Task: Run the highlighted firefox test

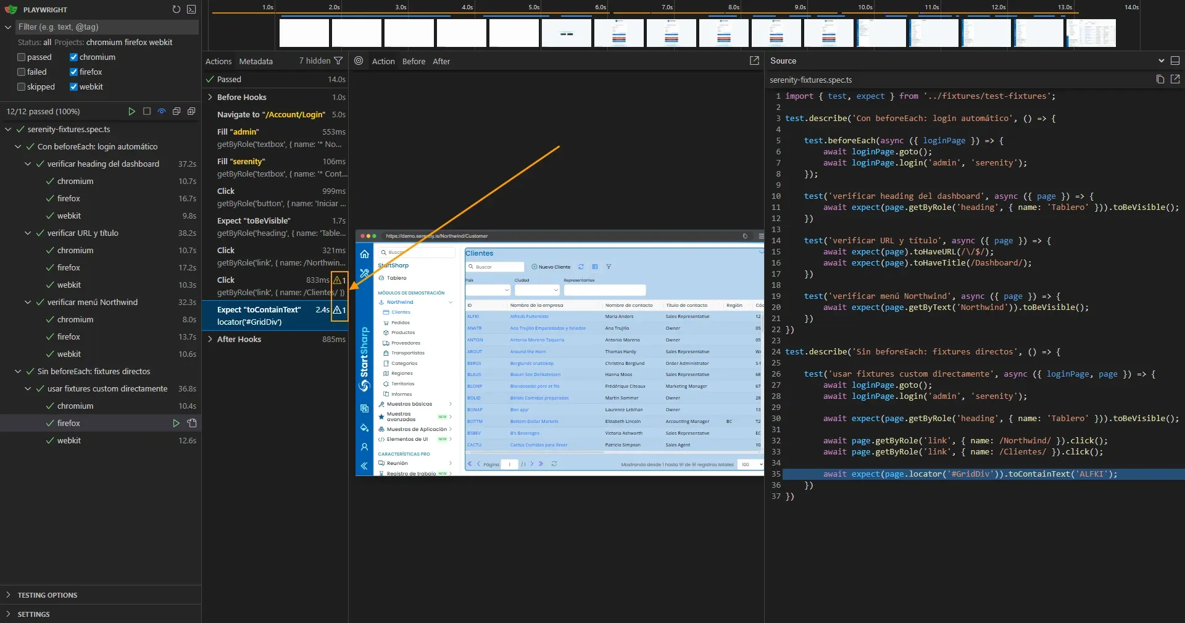Action: (x=176, y=423)
